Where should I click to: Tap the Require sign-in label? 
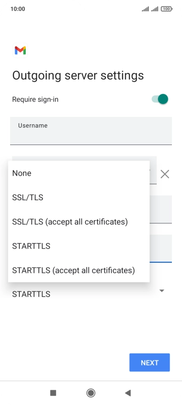click(x=35, y=99)
